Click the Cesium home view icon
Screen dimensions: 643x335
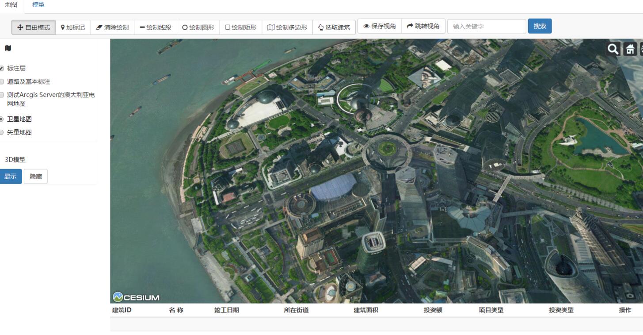629,49
